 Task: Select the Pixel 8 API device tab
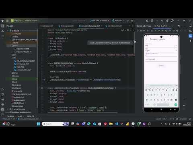tap(162, 26)
